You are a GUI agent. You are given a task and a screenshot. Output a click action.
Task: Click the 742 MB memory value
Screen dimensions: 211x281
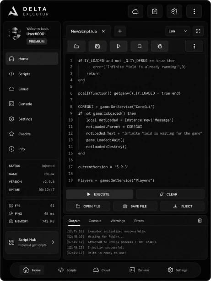(49, 221)
